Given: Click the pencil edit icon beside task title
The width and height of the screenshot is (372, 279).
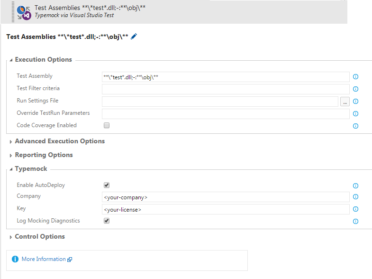Looking at the screenshot, I should tap(134, 37).
